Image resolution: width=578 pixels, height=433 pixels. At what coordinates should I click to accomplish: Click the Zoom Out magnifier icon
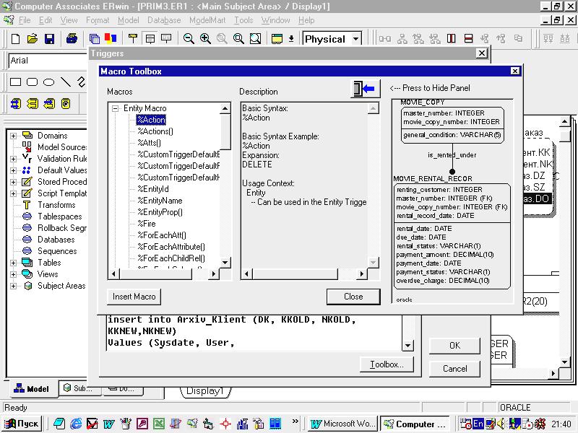click(189, 39)
